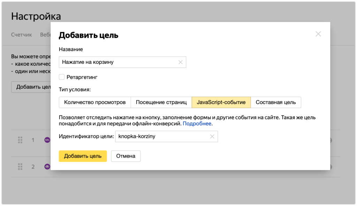
Task: Click the background Добавить цель button behind dialog
Action: (31, 87)
